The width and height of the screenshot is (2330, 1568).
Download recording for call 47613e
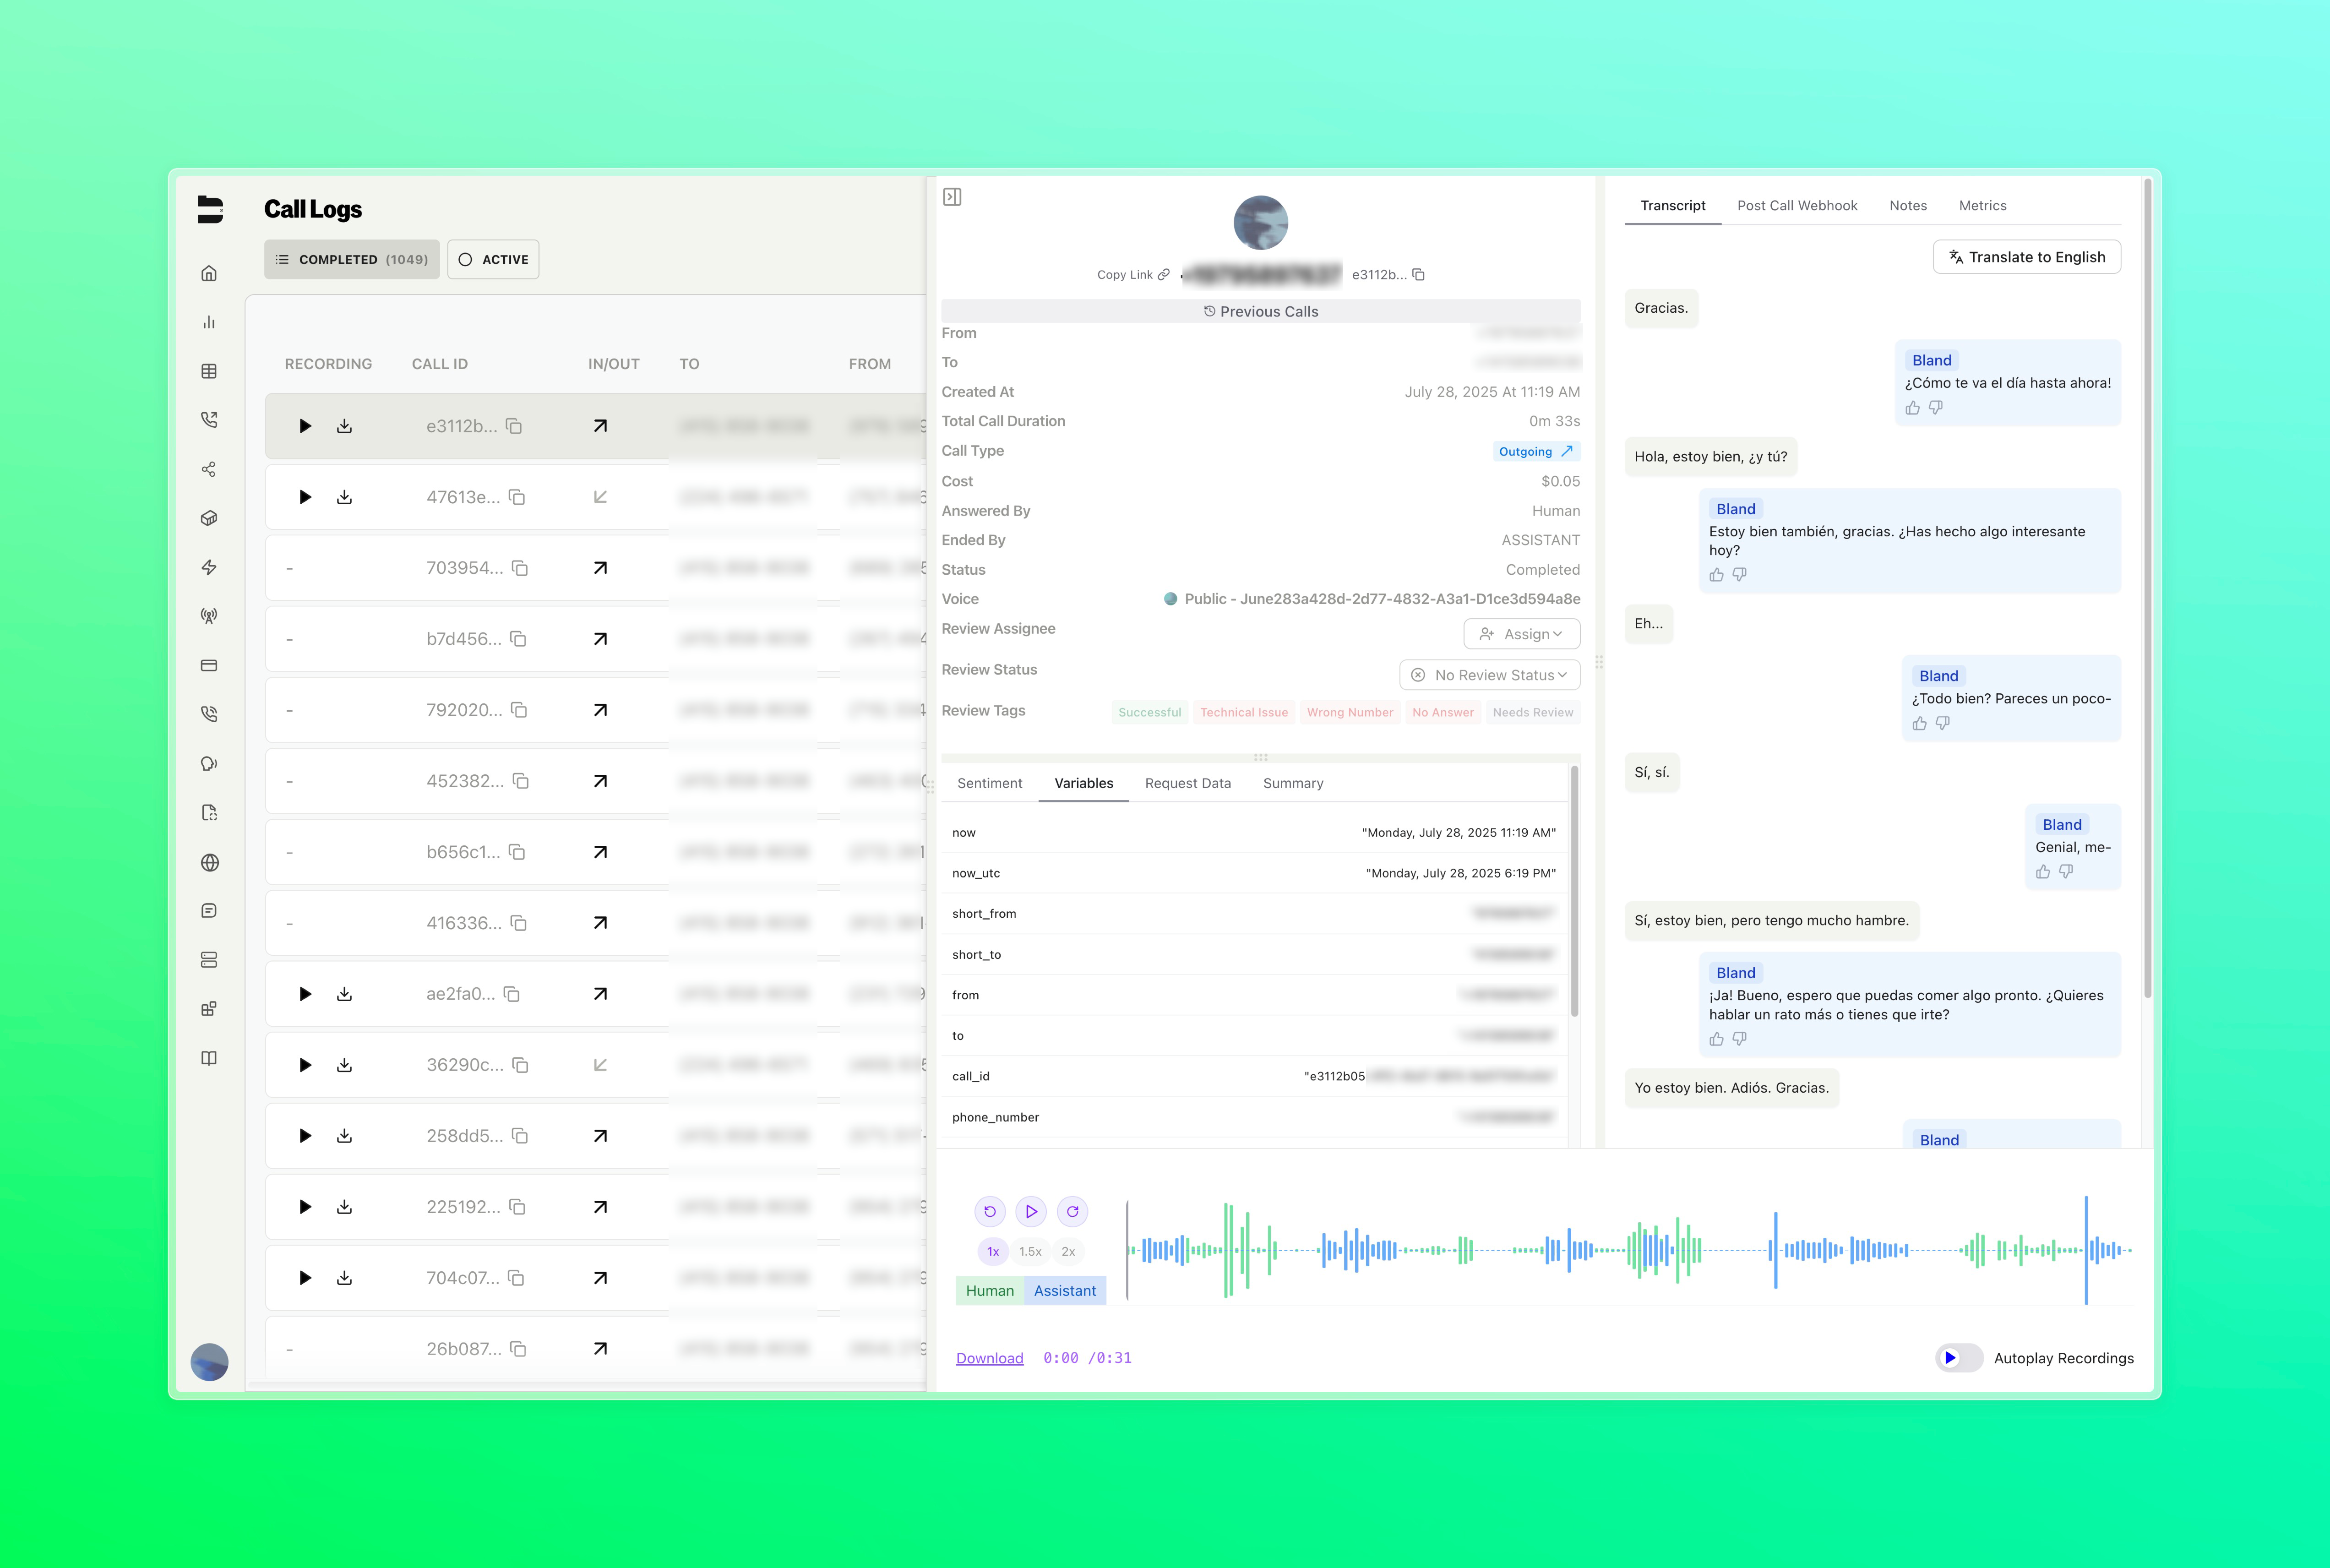tap(344, 497)
